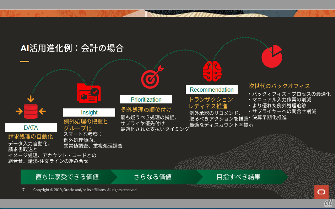
Task: Click the Prioritization label box
Action: tap(146, 100)
